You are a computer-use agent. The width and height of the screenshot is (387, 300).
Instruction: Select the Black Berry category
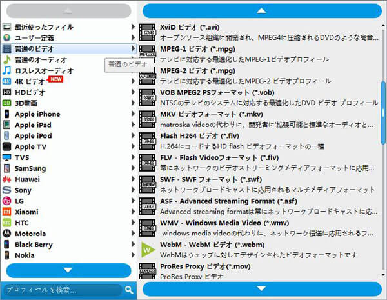69,245
